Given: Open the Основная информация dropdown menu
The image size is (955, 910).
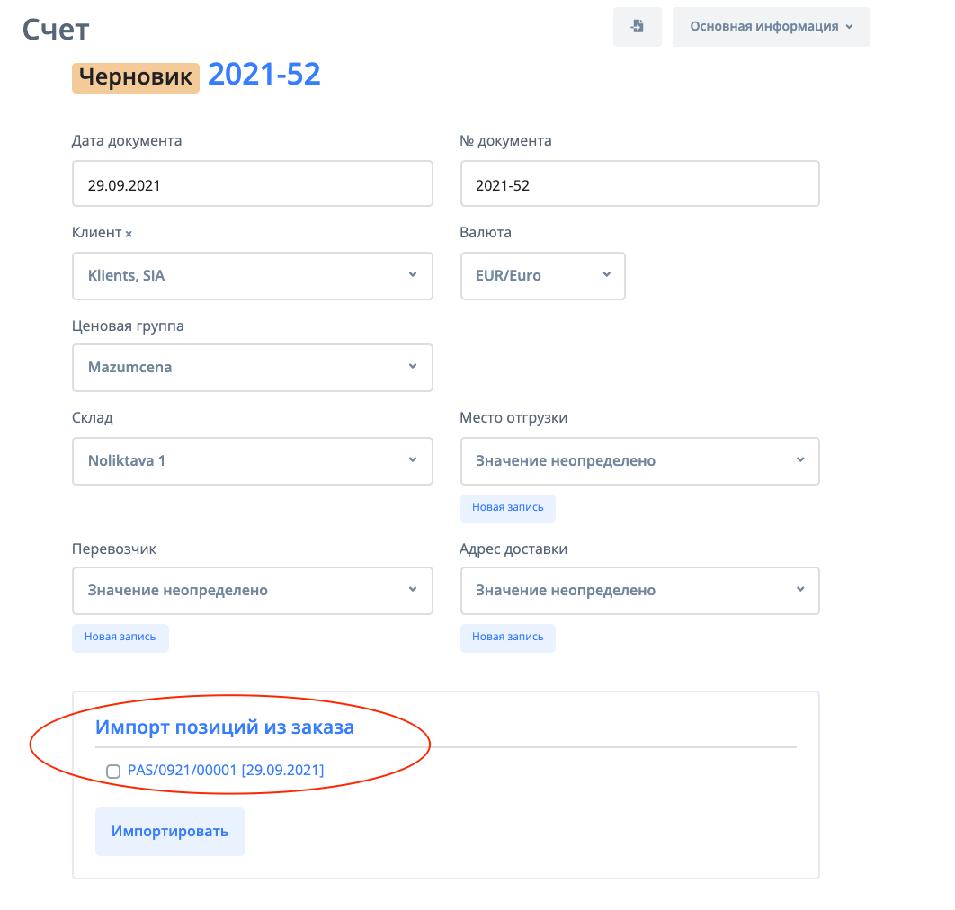Looking at the screenshot, I should (771, 27).
